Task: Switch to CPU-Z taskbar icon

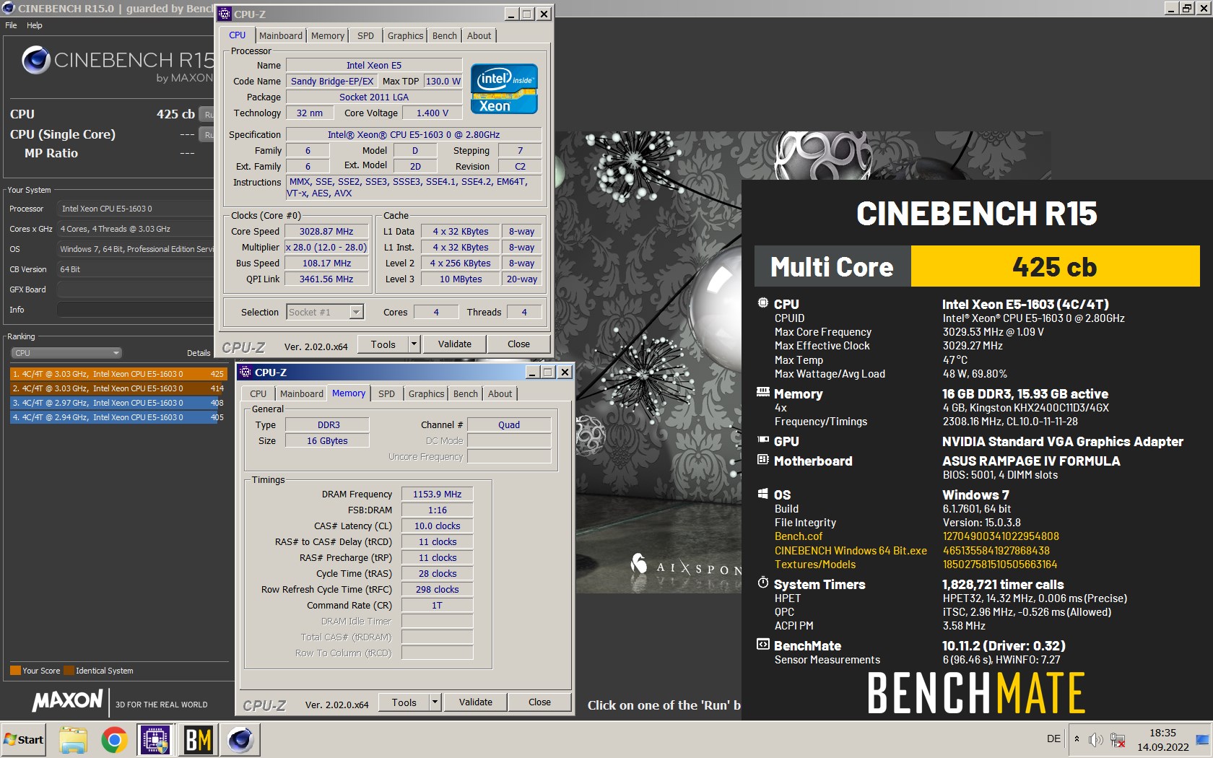Action: pos(155,740)
